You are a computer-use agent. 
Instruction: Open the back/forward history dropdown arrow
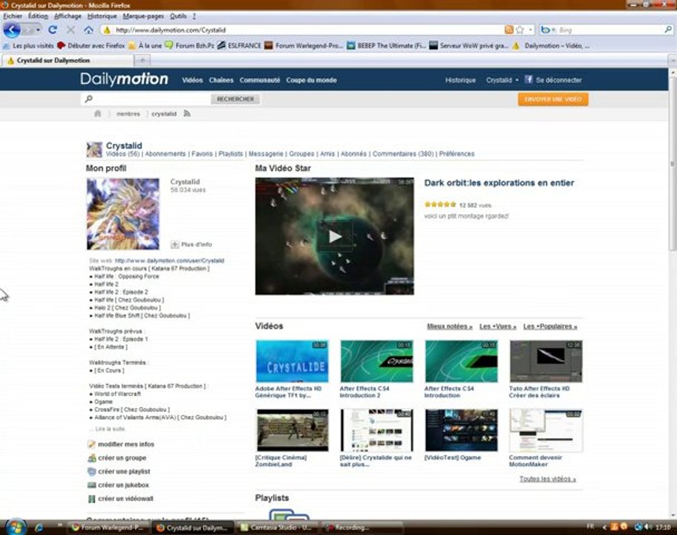(38, 30)
